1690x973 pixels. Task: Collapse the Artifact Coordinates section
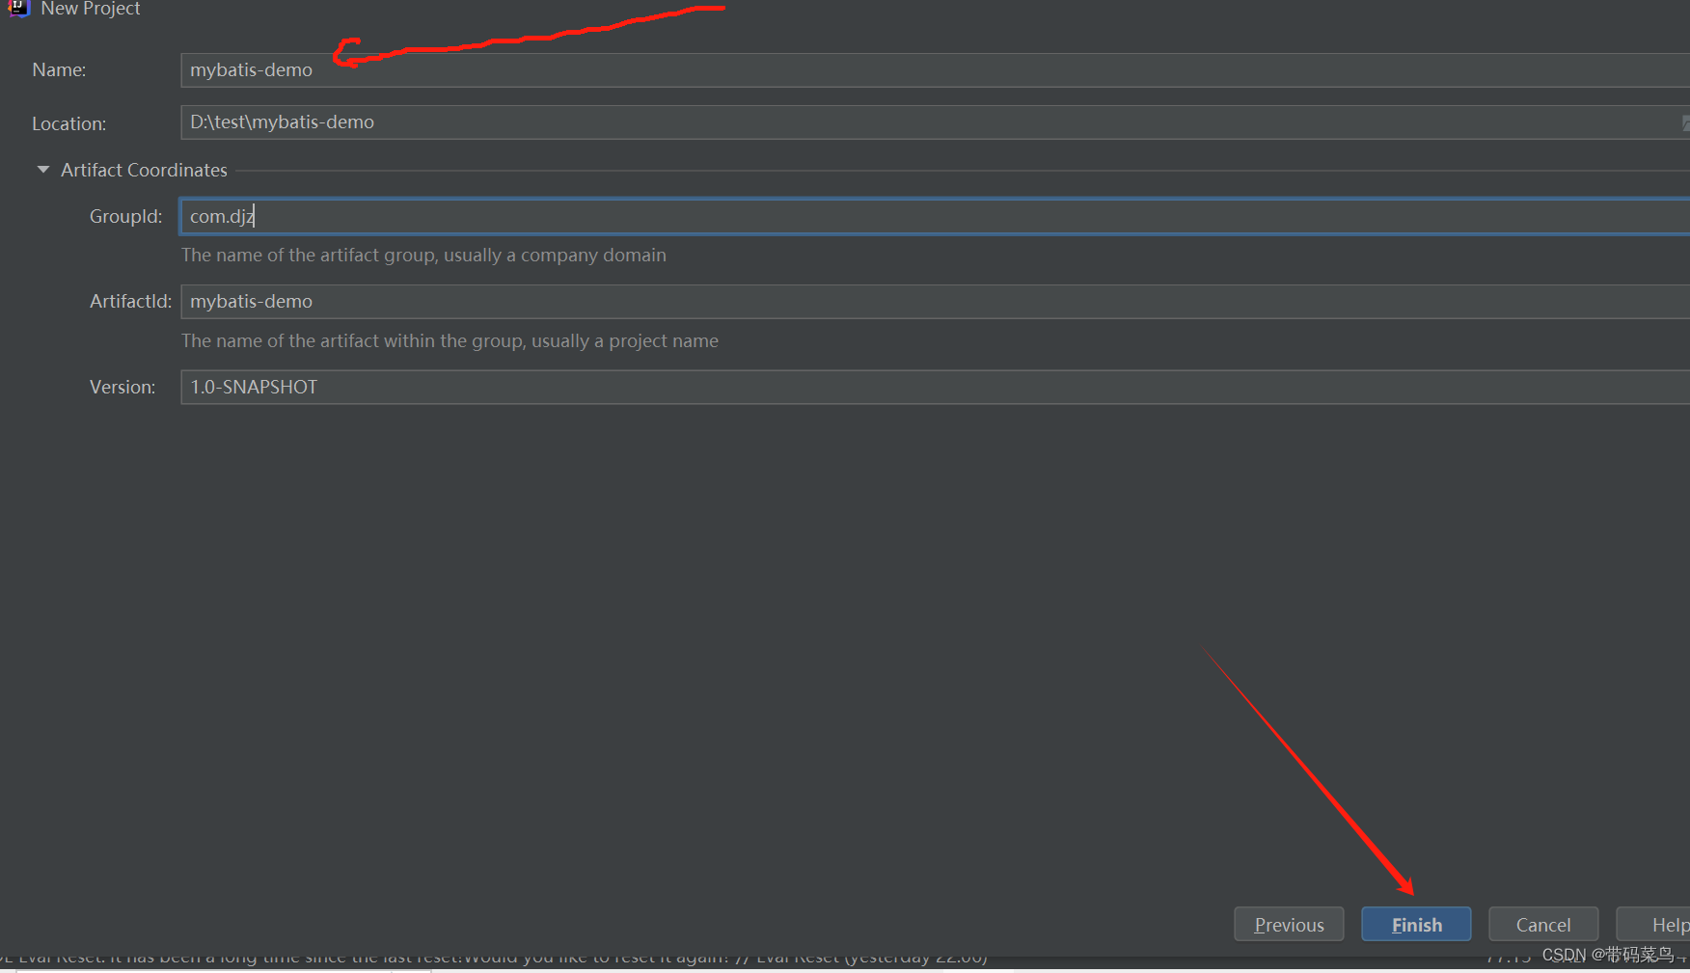coord(42,170)
